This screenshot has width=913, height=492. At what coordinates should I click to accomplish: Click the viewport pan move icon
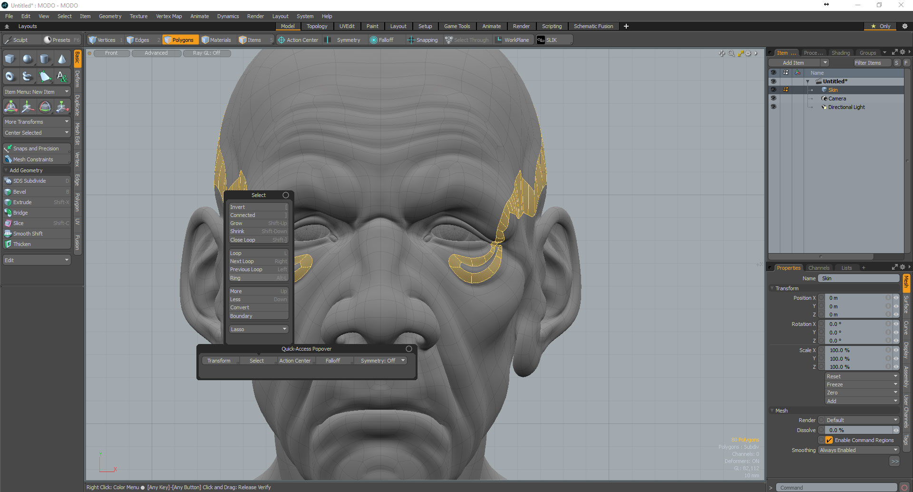pos(722,53)
